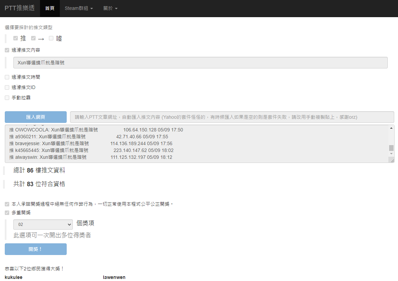398x281 pixels.
Task: Enable 過濾推文時間 checkbox
Action: [7, 77]
